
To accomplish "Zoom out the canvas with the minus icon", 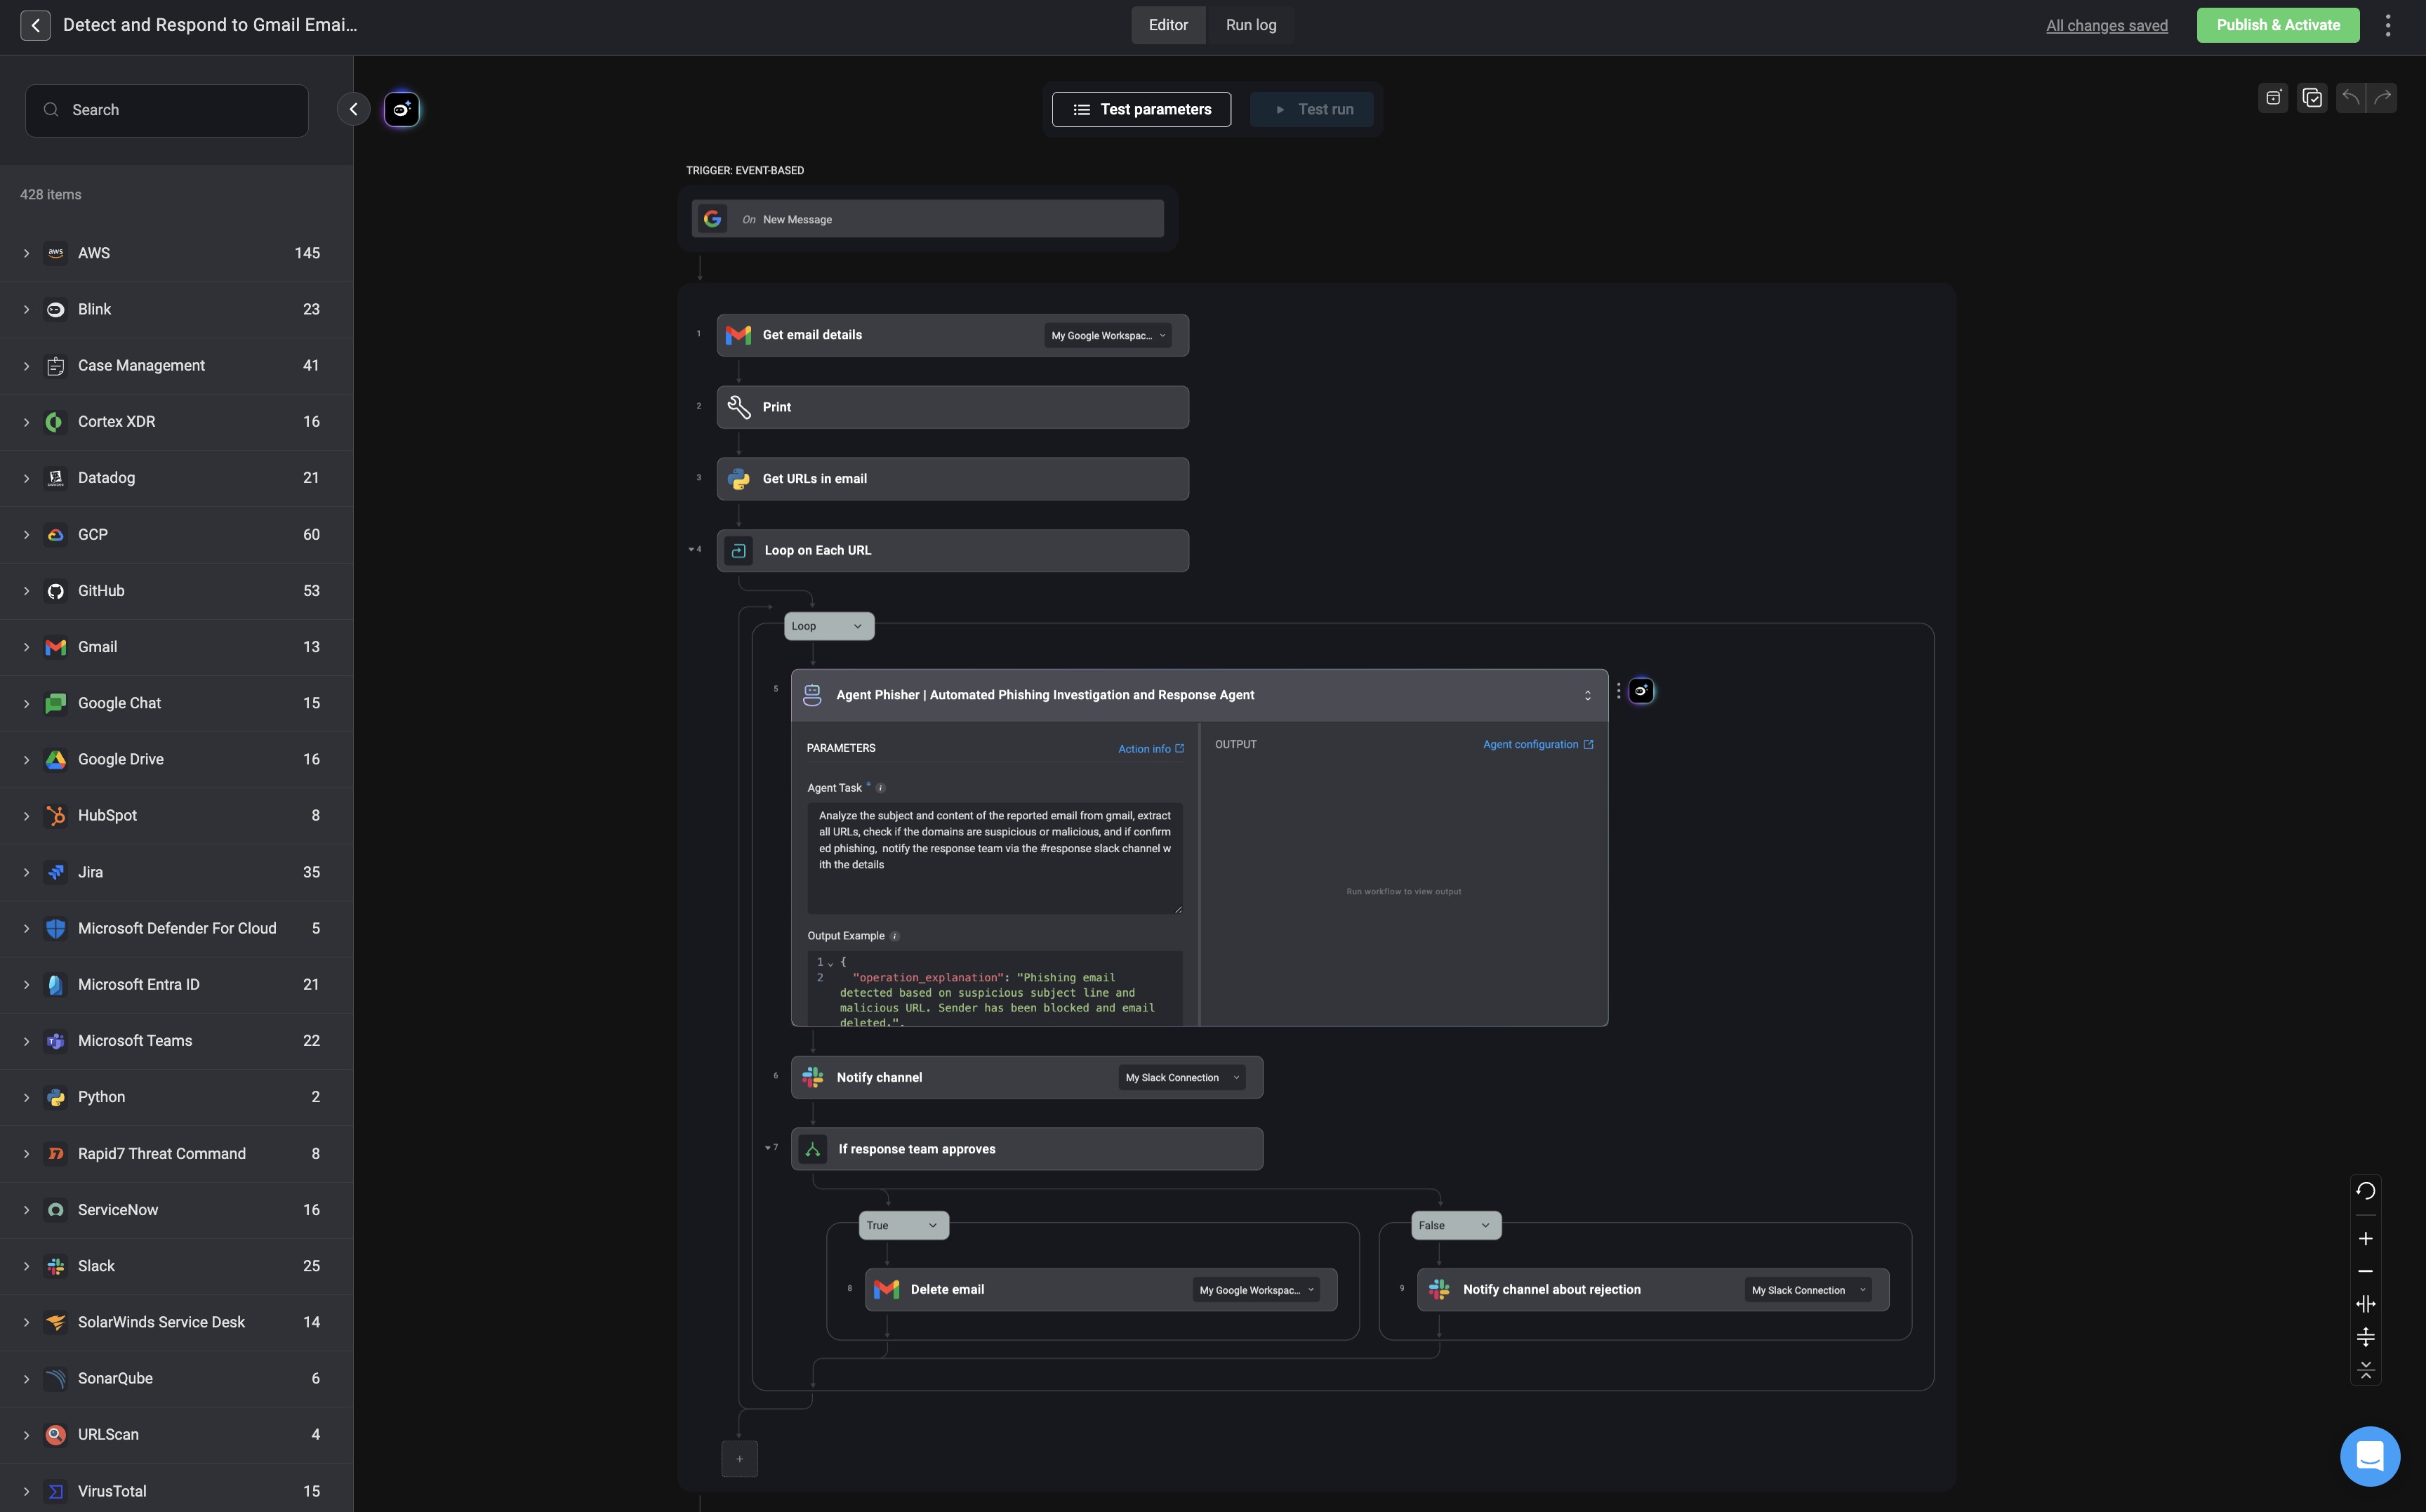I will click(2365, 1271).
